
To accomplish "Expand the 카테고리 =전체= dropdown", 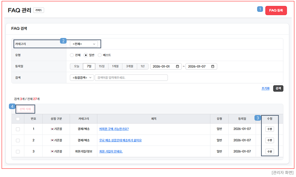I will [x=84, y=44].
